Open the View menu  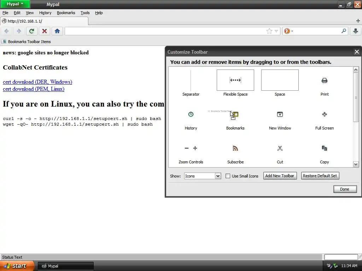30,13
